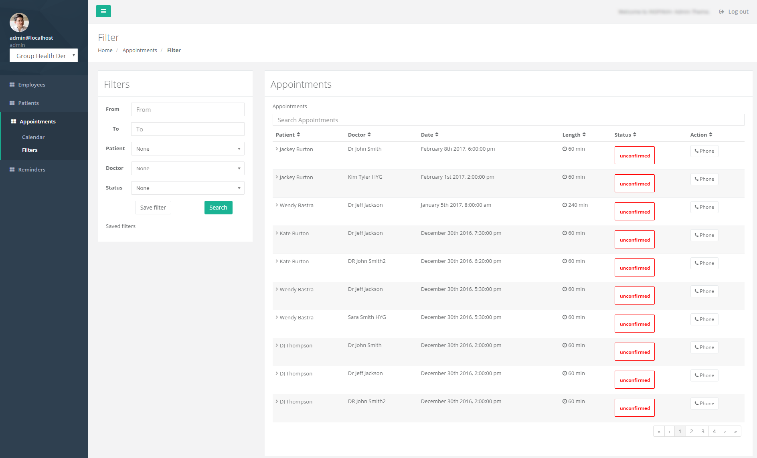Open the Doctor filter dropdown
The image size is (757, 458).
[x=188, y=168]
